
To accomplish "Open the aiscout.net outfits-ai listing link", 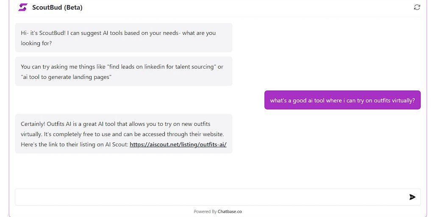I will tap(178, 145).
